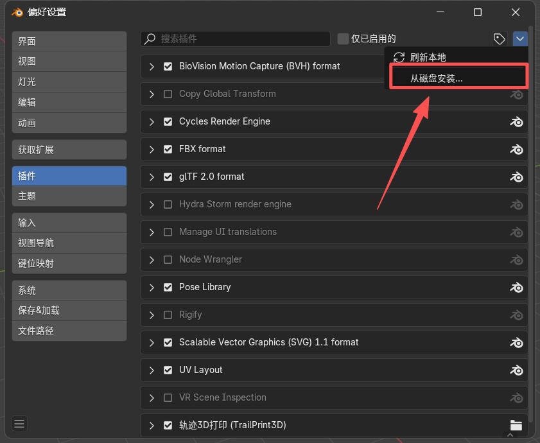The height and width of the screenshot is (443, 540).
Task: Open the add-on tags filter icon
Action: coord(500,39)
